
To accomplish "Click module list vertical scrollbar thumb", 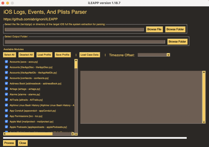I will (76, 65).
